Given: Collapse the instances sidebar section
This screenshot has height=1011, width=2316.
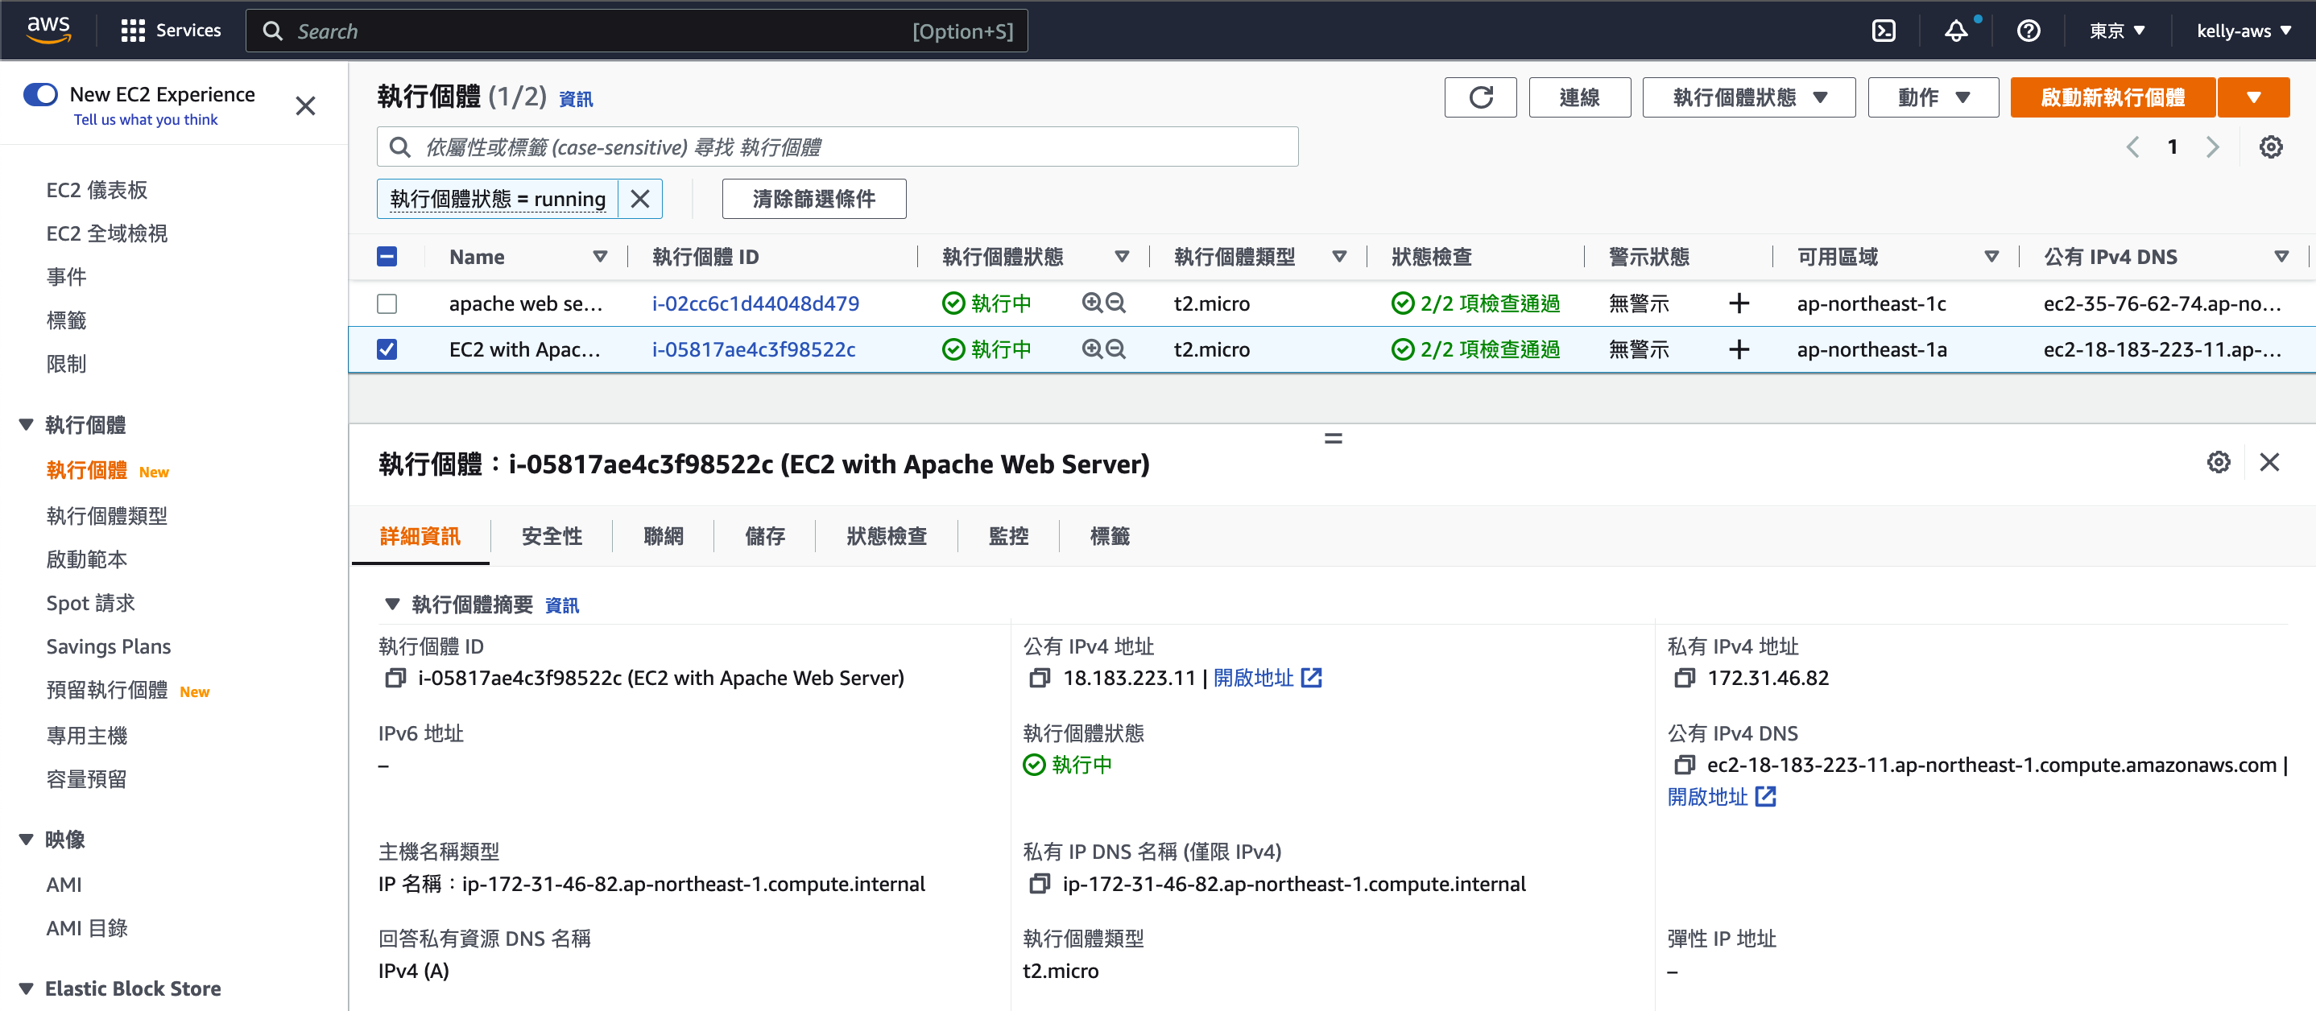Looking at the screenshot, I should (26, 424).
